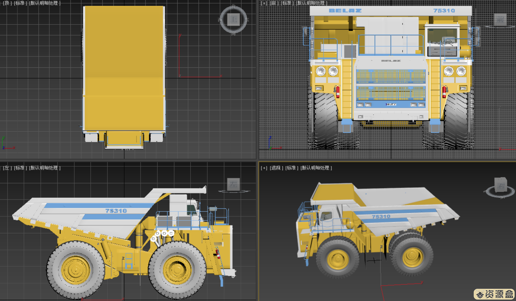Click 西 on the top viewport compass
This screenshot has width=516, height=301.
(x=220, y=20)
